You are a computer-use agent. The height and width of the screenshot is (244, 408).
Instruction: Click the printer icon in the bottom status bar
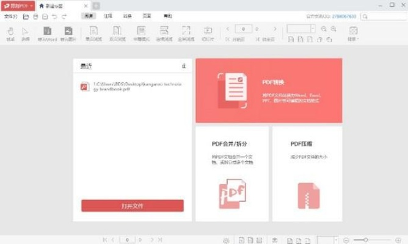[226, 240]
